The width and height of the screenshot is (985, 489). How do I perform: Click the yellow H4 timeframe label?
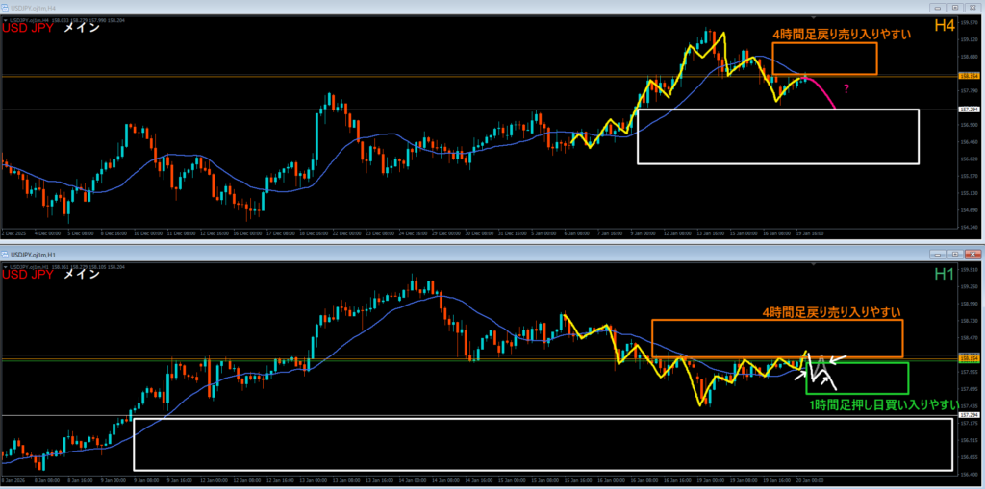click(x=946, y=25)
